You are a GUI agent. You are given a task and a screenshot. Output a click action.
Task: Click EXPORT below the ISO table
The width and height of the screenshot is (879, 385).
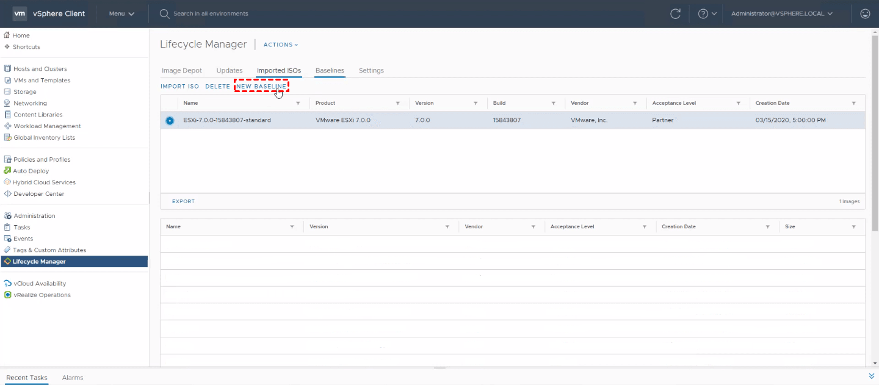(x=183, y=201)
